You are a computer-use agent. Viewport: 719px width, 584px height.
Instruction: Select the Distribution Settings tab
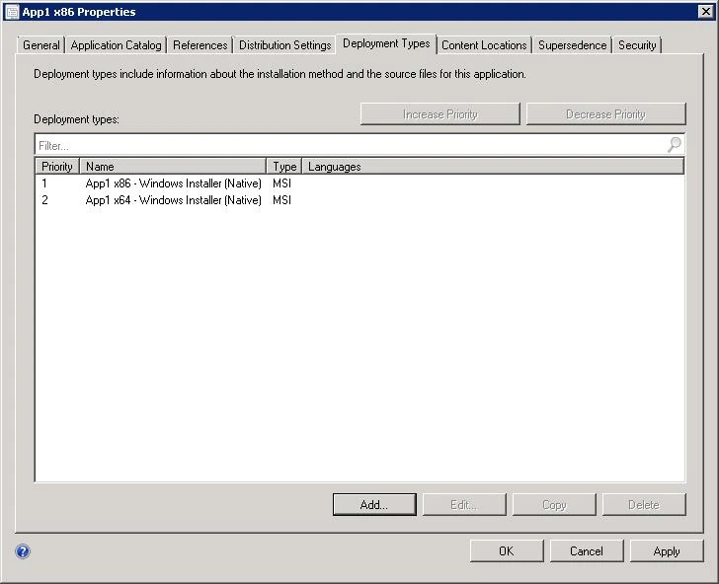(284, 45)
